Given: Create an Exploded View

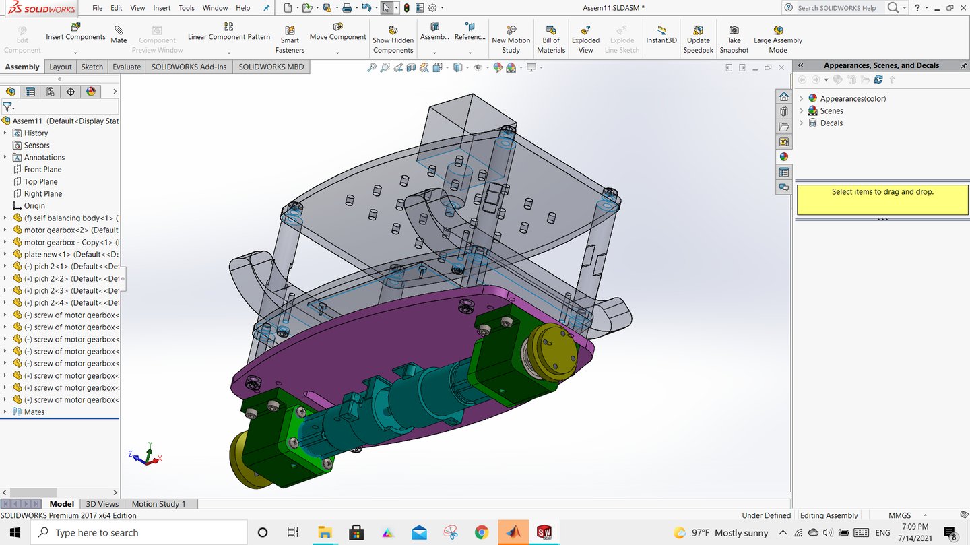Looking at the screenshot, I should tap(585, 40).
